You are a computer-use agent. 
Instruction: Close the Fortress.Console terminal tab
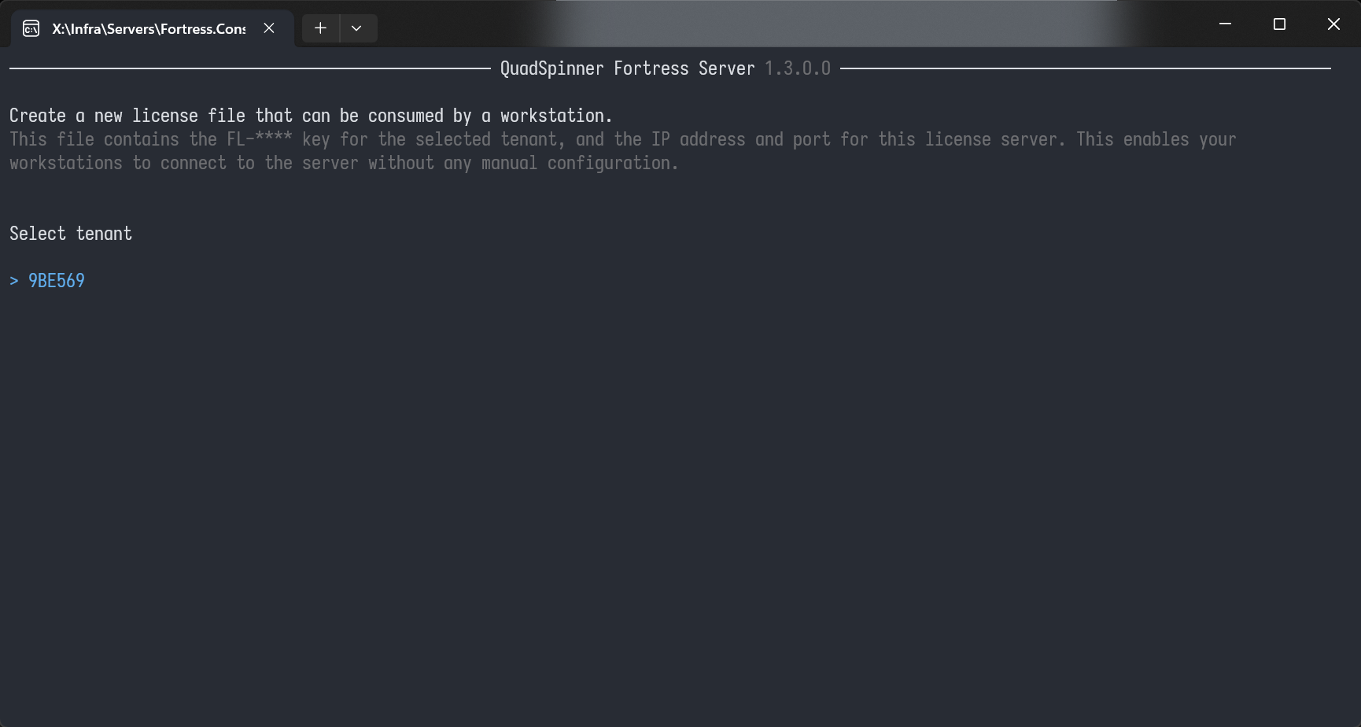(269, 28)
